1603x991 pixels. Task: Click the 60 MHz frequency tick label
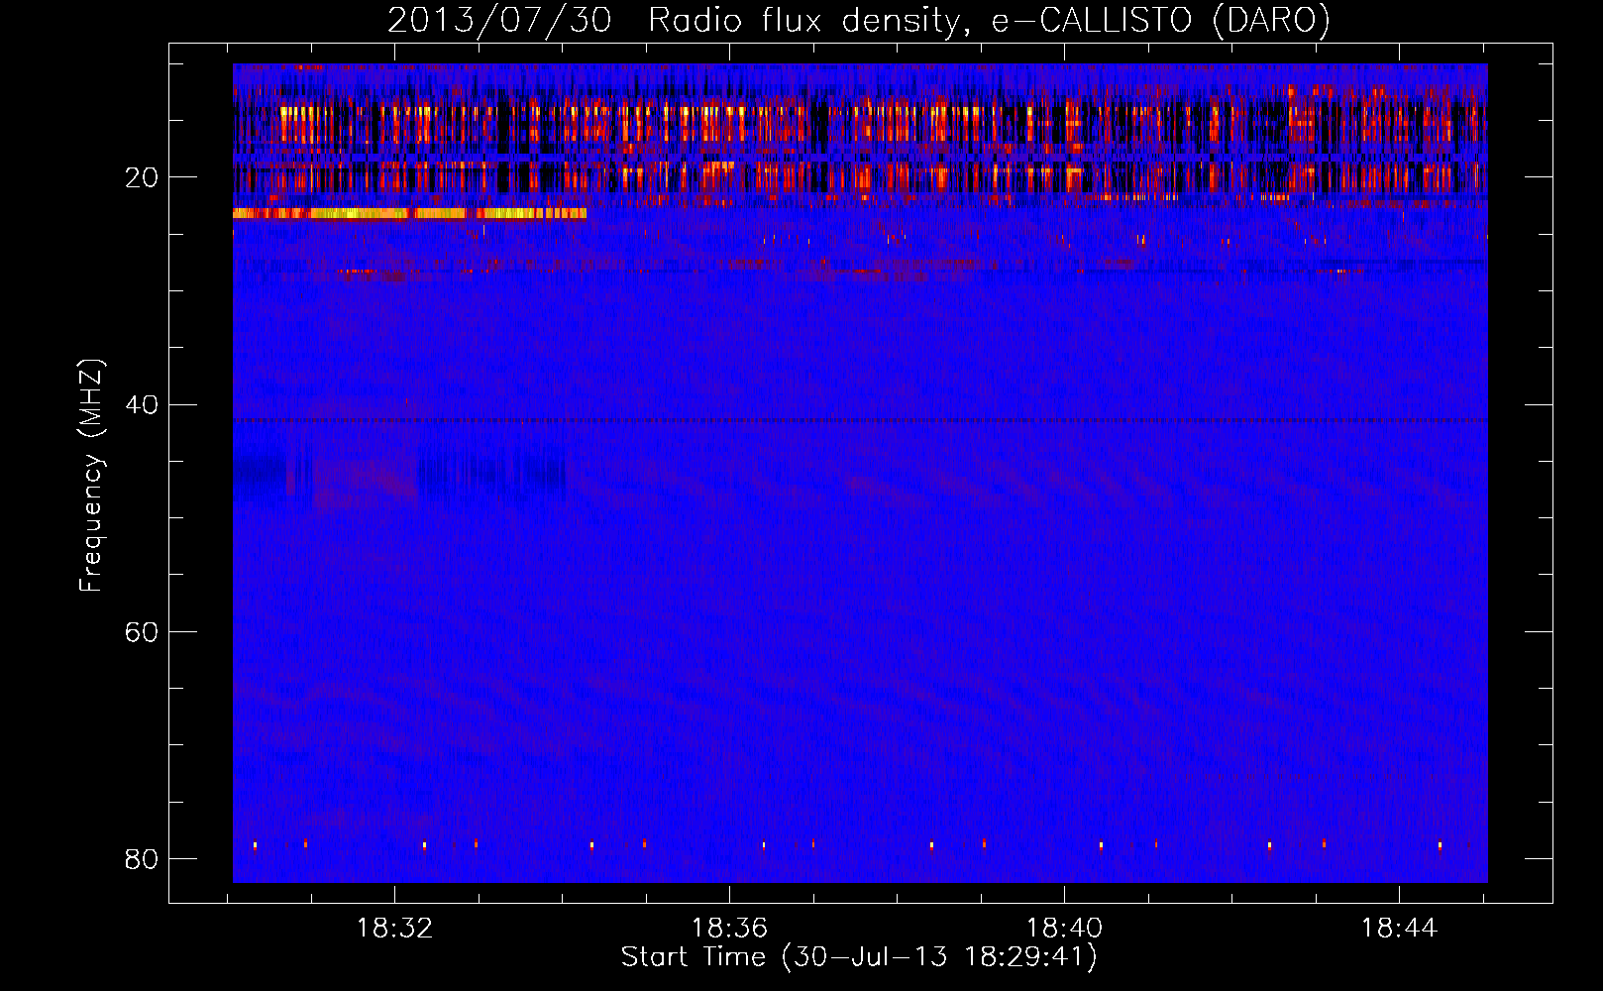[x=142, y=631]
